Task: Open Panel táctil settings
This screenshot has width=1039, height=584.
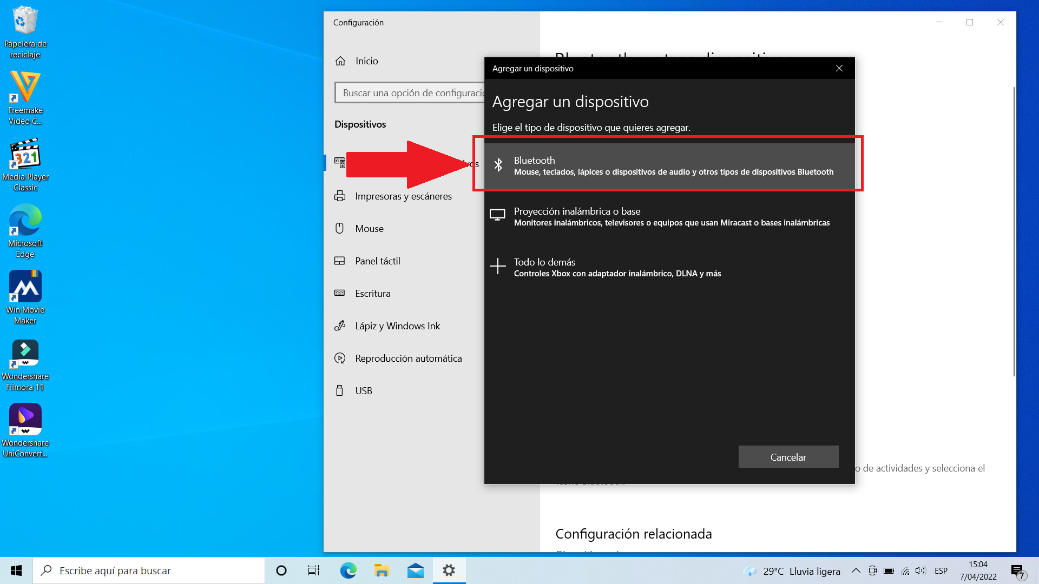Action: tap(377, 261)
